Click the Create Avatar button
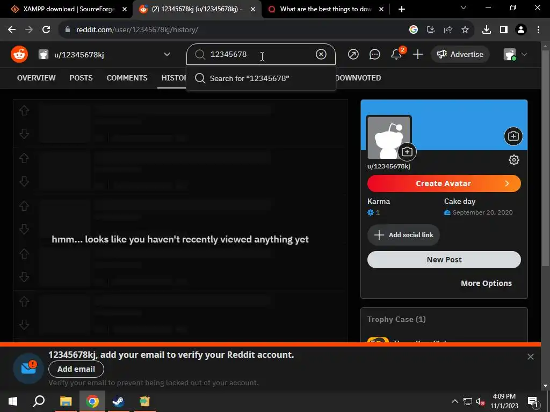 [444, 183]
